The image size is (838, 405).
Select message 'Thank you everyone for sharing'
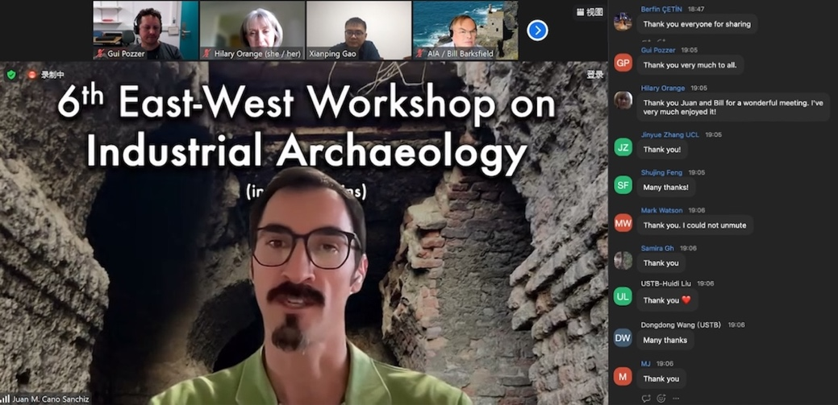coord(697,24)
